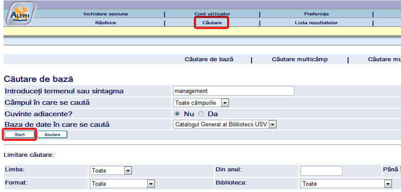401x192 pixels.
Task: Switch to Căutare de bază tab
Action: (x=209, y=59)
